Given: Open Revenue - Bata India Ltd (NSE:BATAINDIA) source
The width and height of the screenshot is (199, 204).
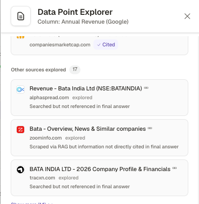Looking at the screenshot, I should 86,89.
